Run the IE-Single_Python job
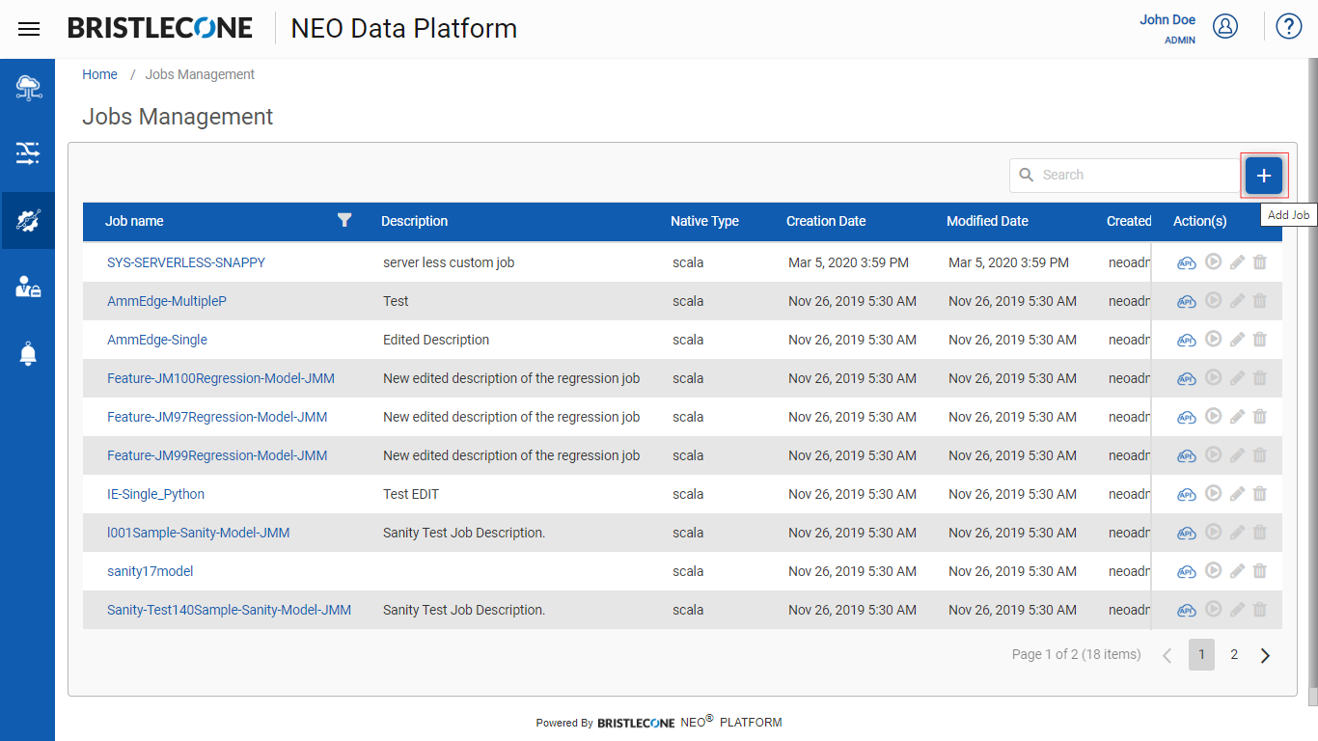The height and width of the screenshot is (741, 1318). click(1214, 493)
